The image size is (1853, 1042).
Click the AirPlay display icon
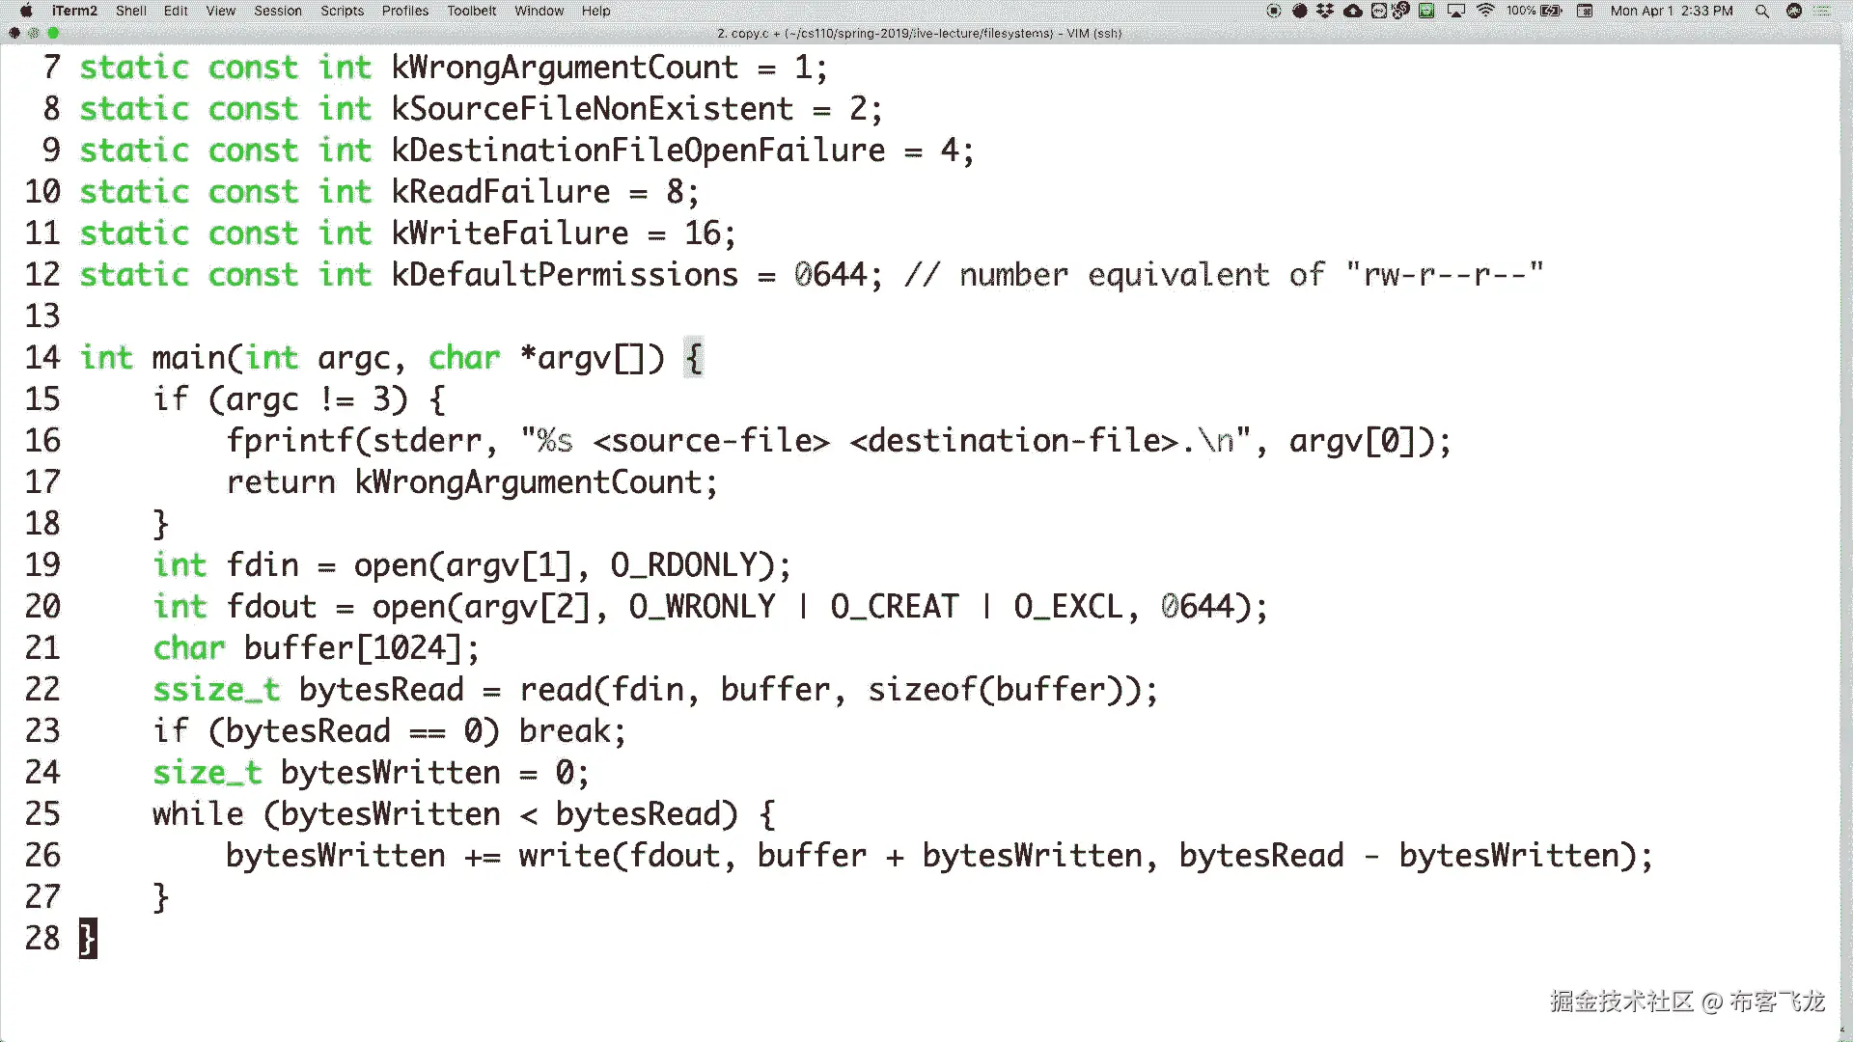1456,11
